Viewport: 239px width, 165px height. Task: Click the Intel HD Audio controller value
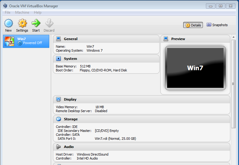click(x=87, y=158)
